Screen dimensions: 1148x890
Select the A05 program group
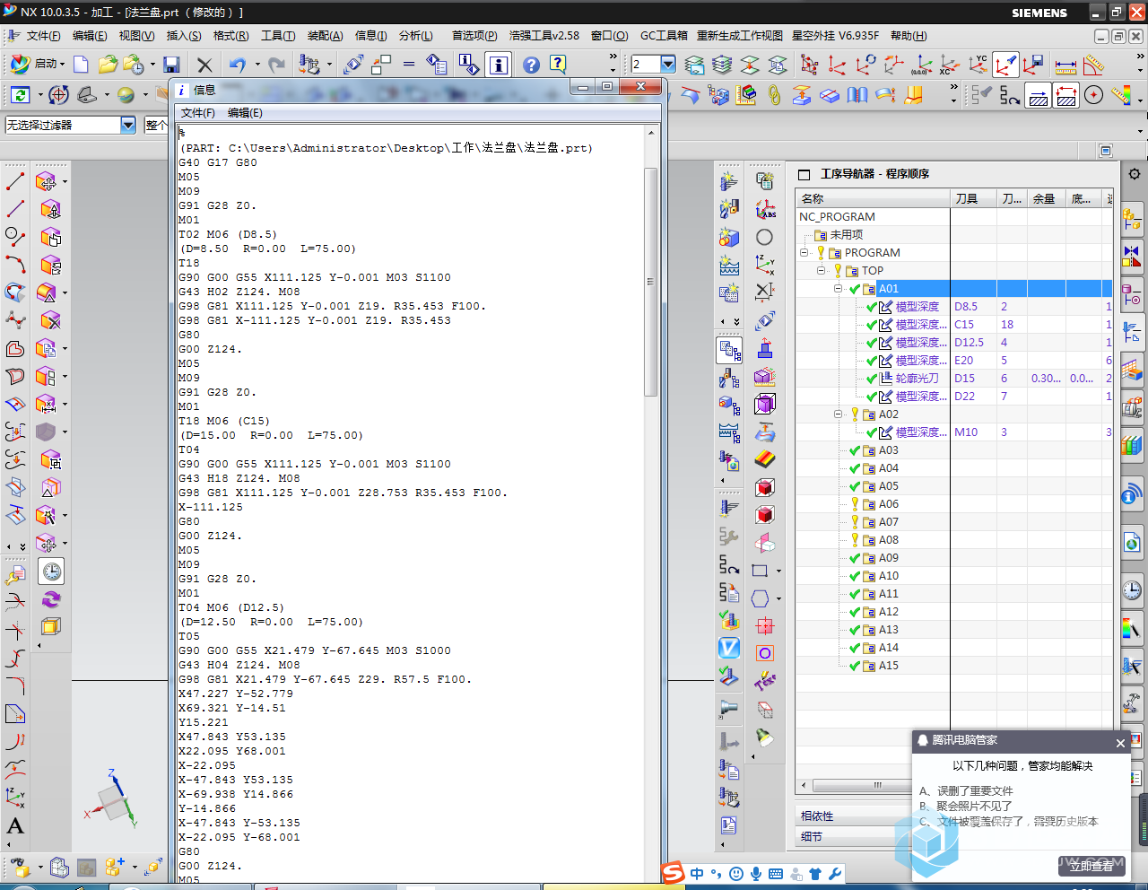coord(888,485)
